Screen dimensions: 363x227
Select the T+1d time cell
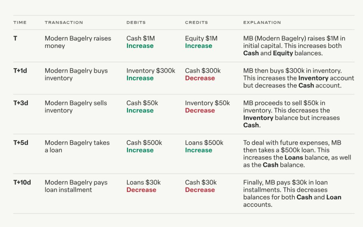click(20, 71)
